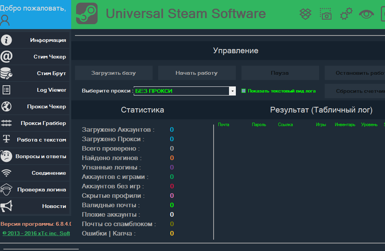Viewport: 385px width, 251px height.
Task: Click the Управление heading
Action: point(236,51)
